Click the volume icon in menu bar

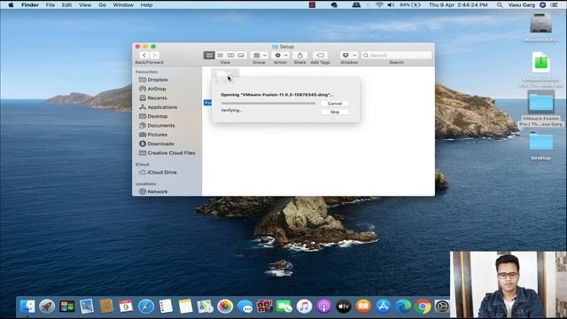(391, 4)
